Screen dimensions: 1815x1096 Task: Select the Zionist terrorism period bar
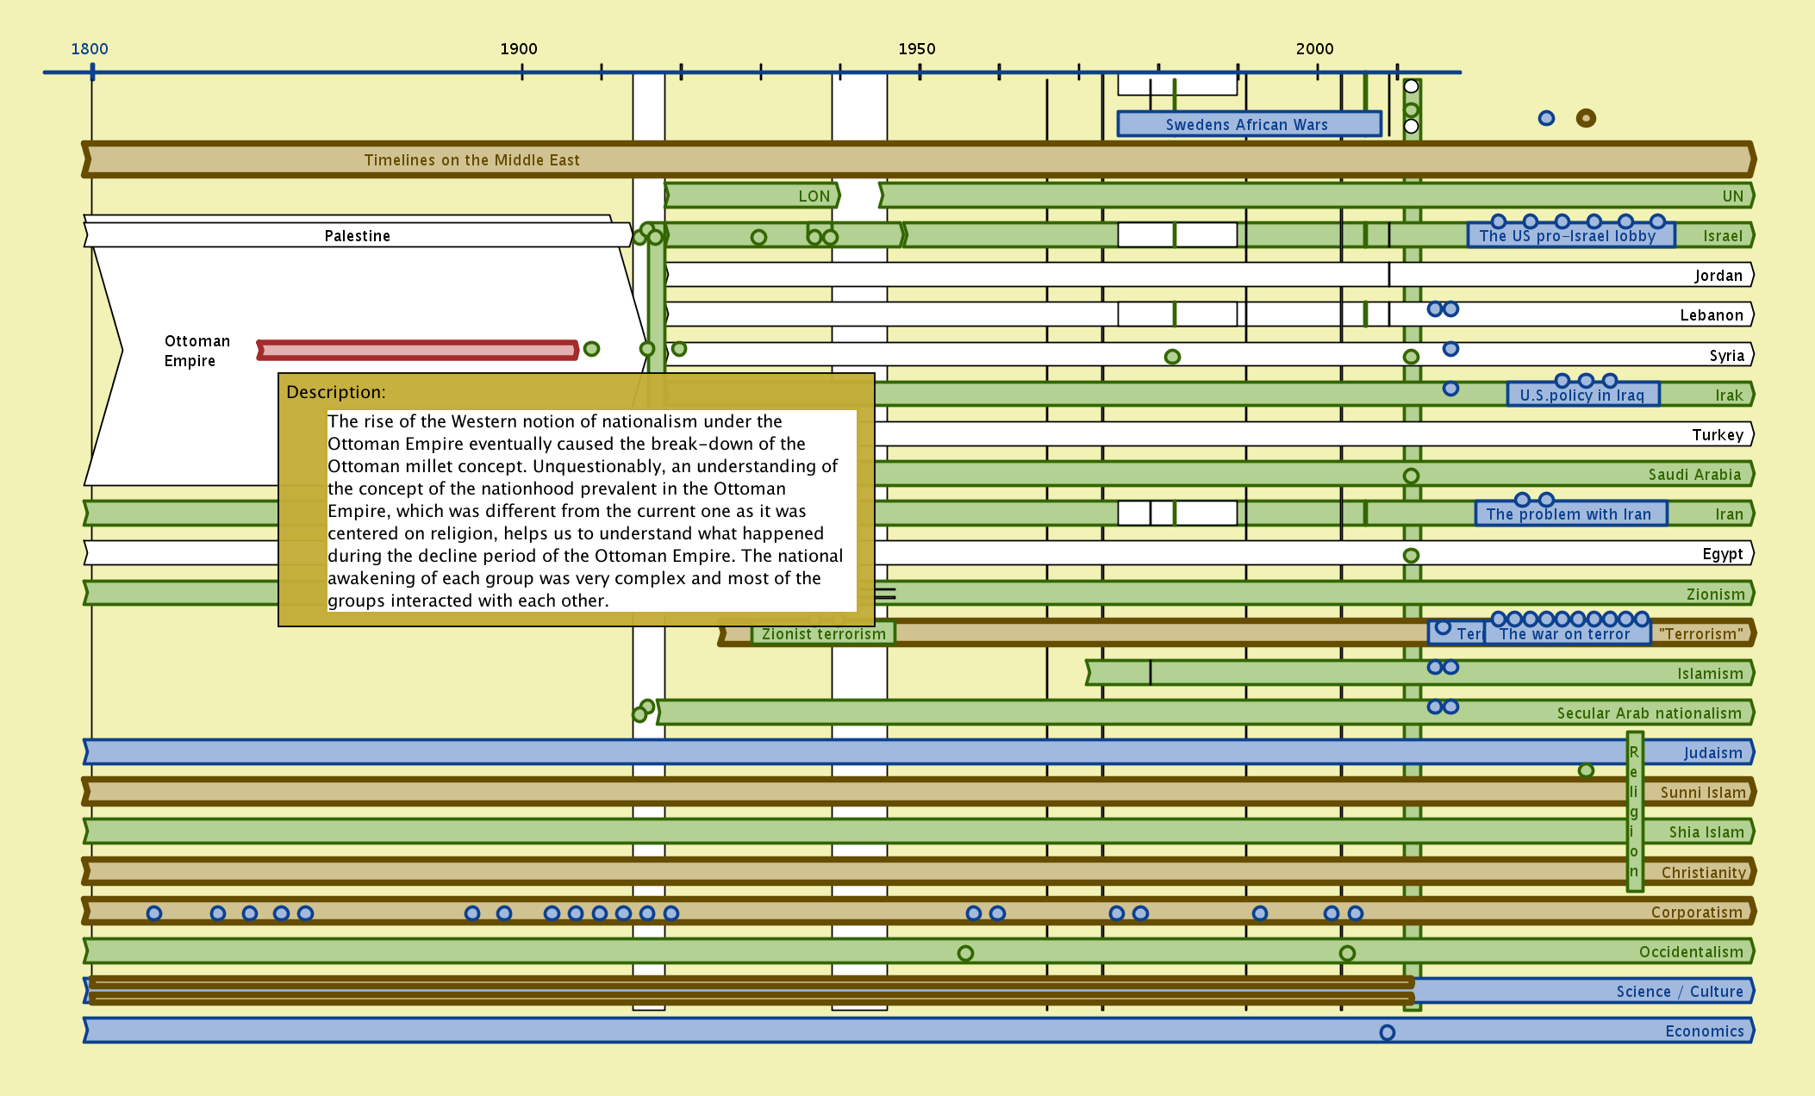[823, 634]
